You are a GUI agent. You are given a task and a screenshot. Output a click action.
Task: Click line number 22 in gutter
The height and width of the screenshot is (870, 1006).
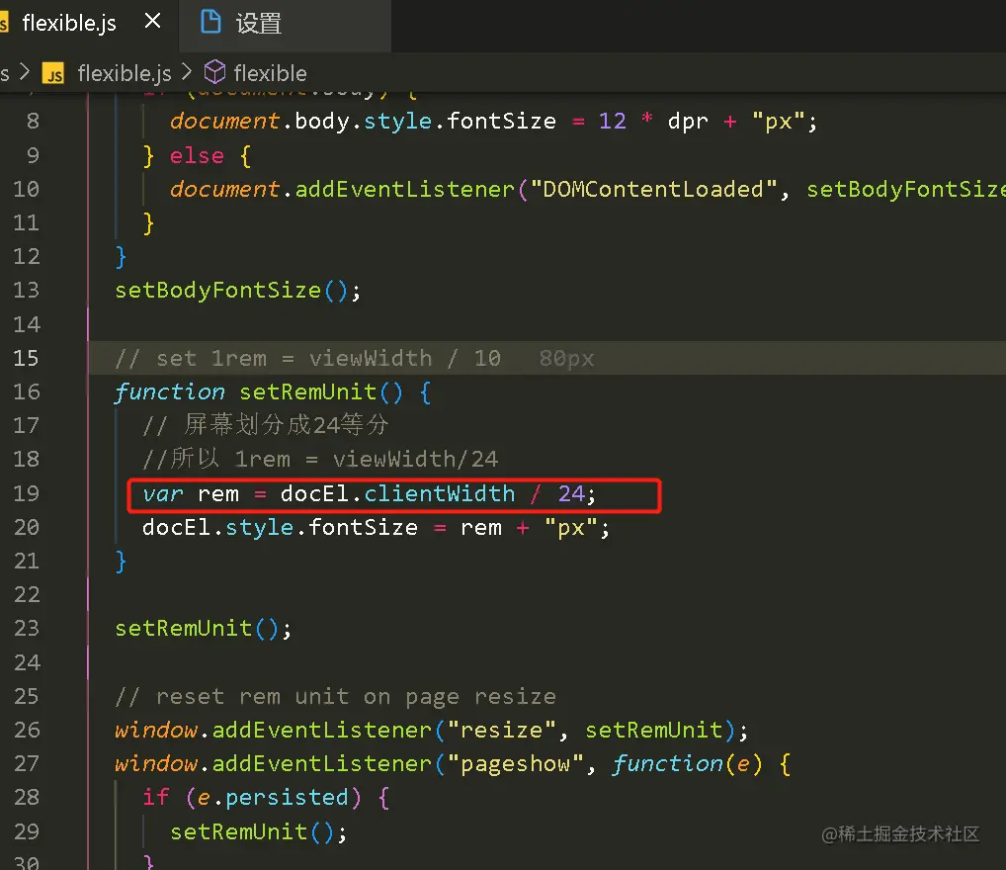point(27,594)
